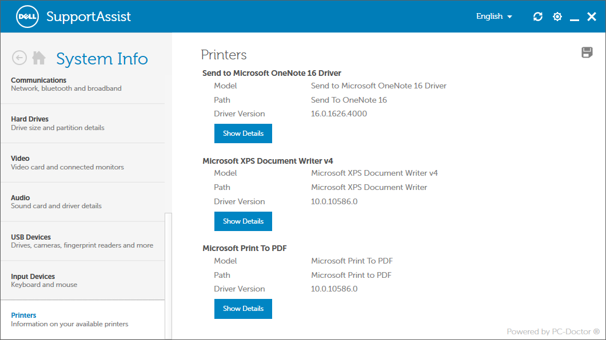Click model value Microsoft XPS Document Writer v4
606x340 pixels.
(x=374, y=173)
